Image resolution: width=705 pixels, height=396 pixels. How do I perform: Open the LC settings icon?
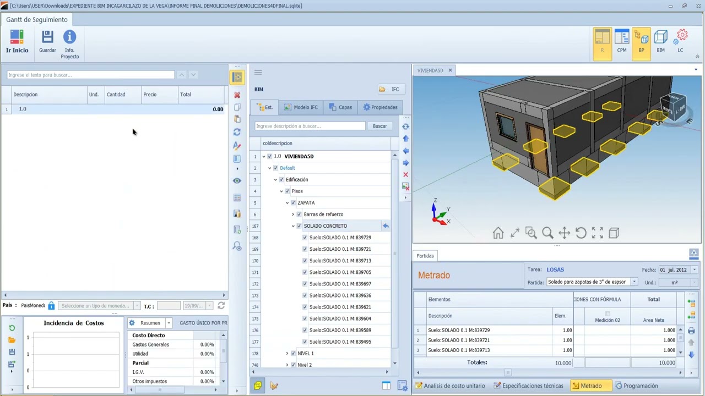coord(681,42)
